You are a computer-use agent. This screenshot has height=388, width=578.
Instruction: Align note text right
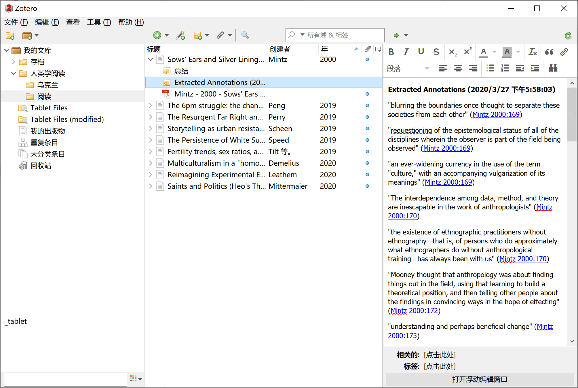click(473, 68)
